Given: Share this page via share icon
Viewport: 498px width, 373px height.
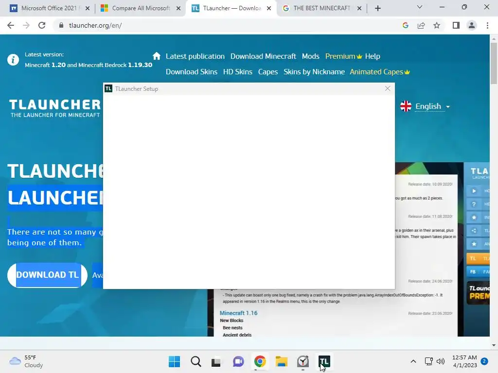Looking at the screenshot, I should point(421,25).
